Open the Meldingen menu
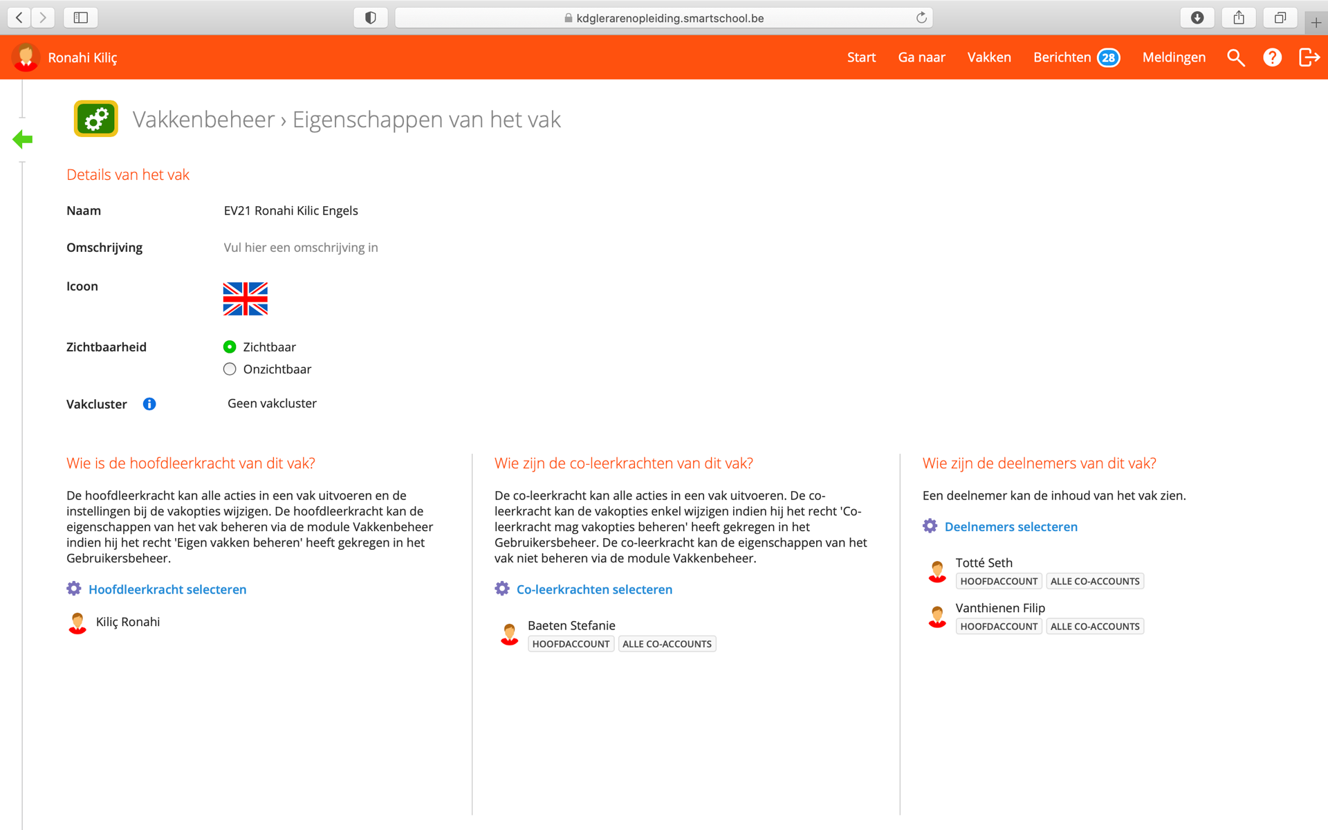The image size is (1328, 830). coord(1174,57)
